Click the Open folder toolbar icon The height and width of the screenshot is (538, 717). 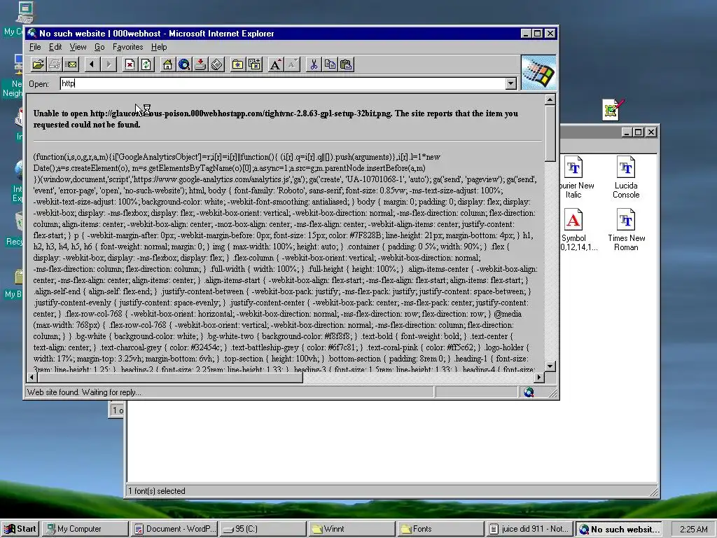(x=39, y=64)
